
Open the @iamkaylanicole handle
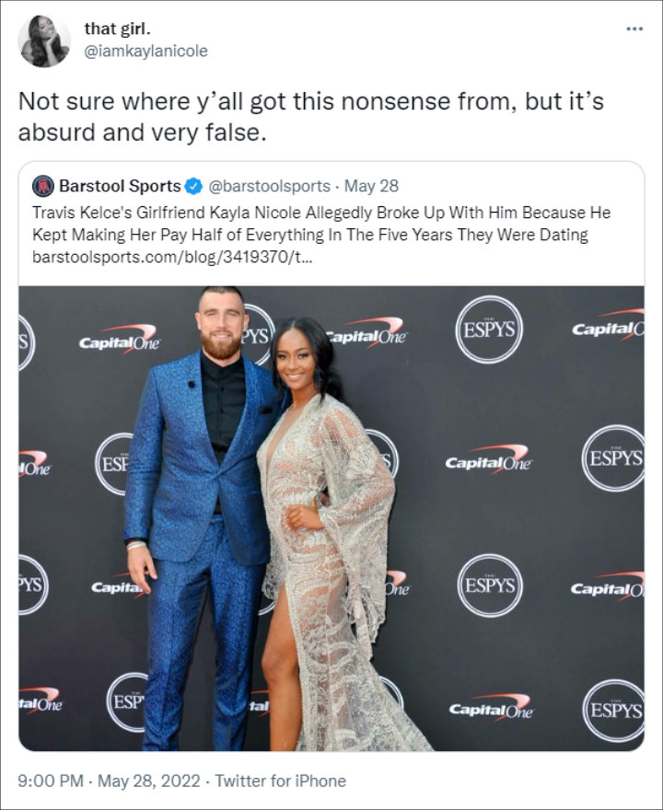(145, 52)
